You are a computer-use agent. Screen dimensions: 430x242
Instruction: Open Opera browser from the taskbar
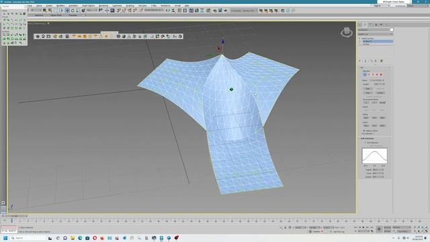click(x=95, y=238)
